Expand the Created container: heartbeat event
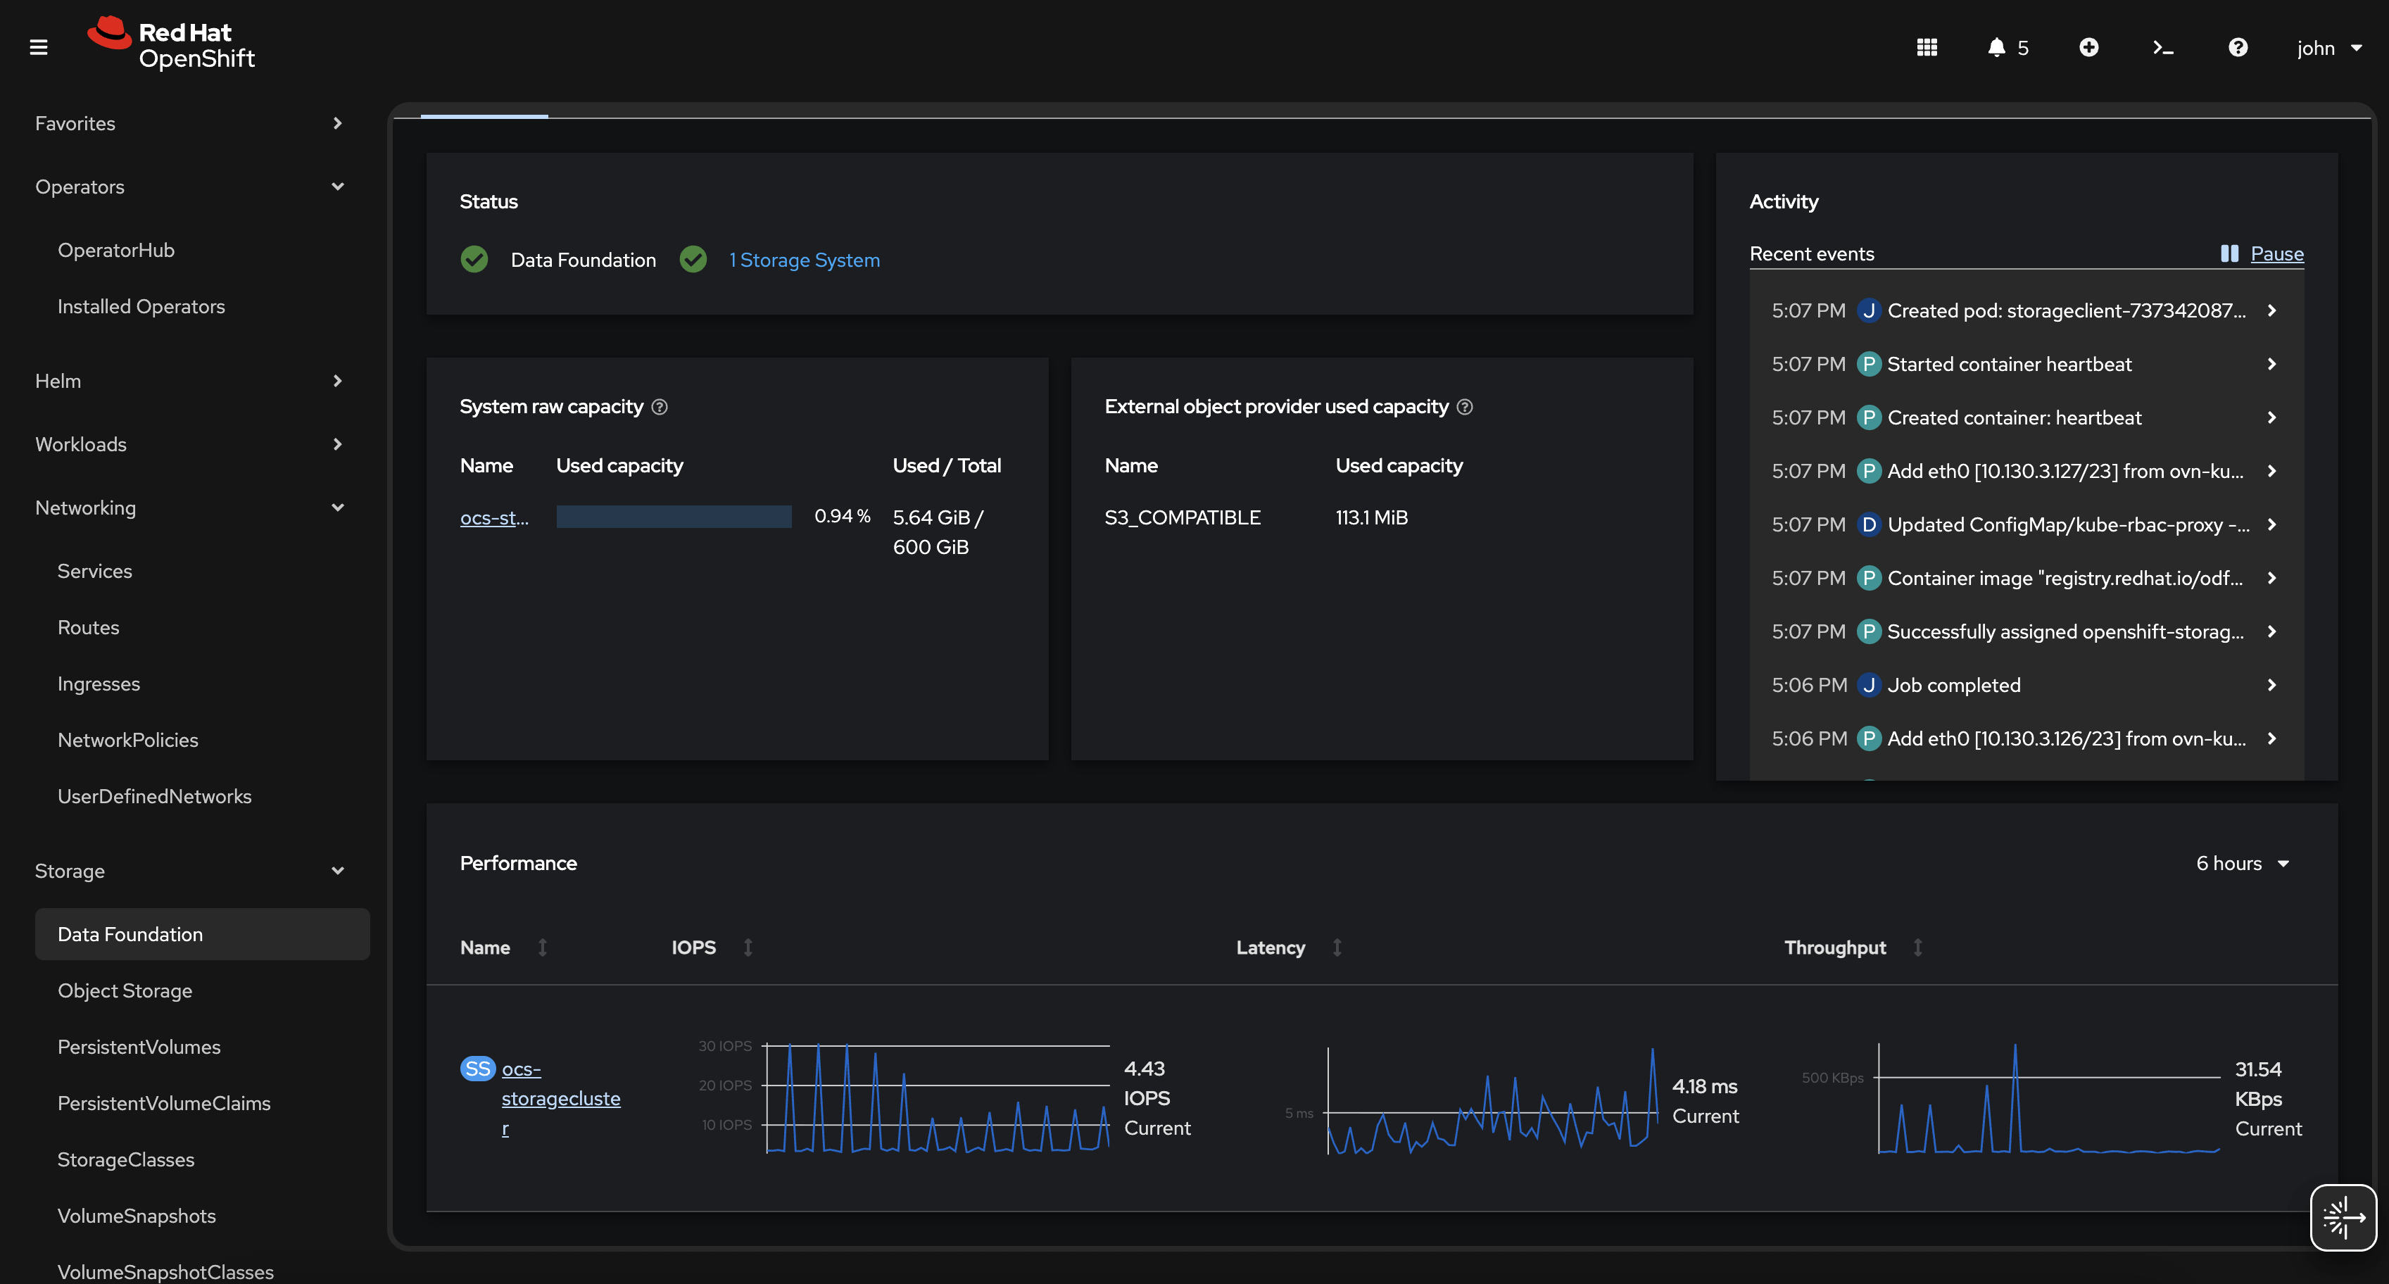The image size is (2389, 1284). coord(2271,417)
